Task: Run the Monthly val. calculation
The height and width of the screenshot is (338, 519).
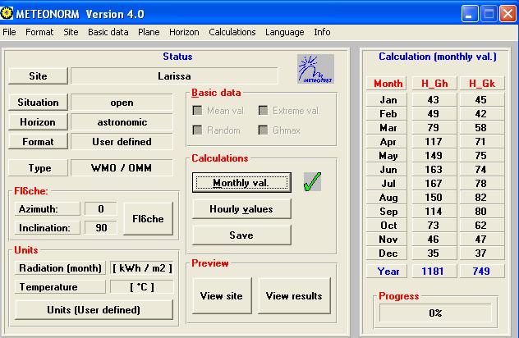Action: pos(241,182)
